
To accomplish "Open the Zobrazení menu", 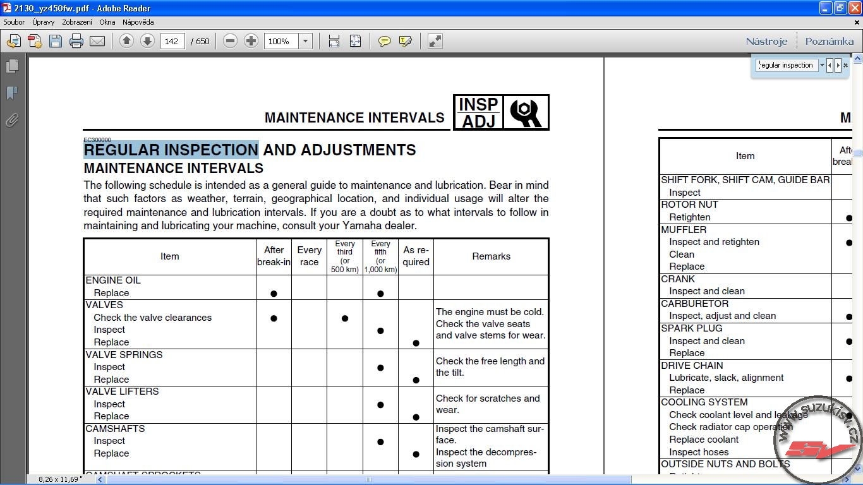I will (77, 22).
